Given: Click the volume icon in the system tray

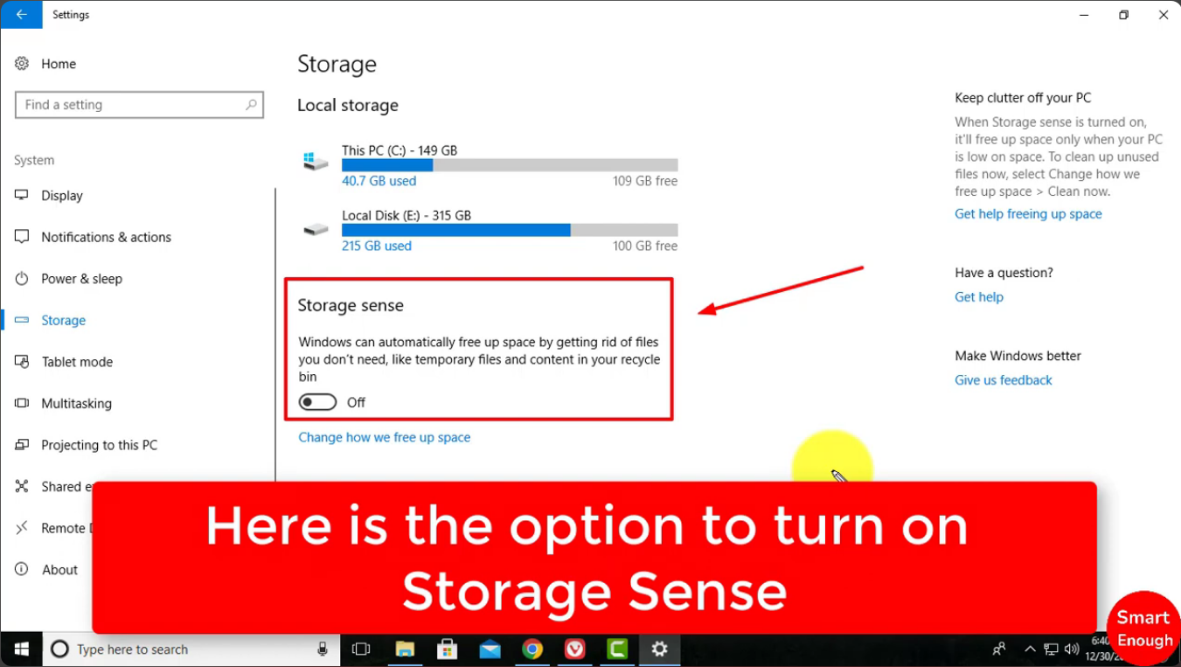Looking at the screenshot, I should coord(1072,650).
